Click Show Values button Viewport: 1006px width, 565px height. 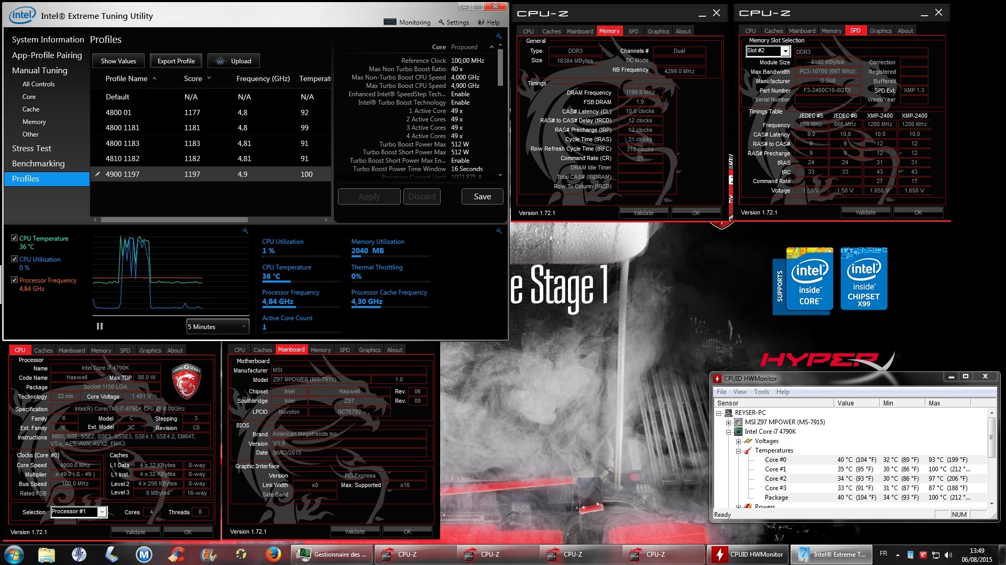click(x=118, y=61)
